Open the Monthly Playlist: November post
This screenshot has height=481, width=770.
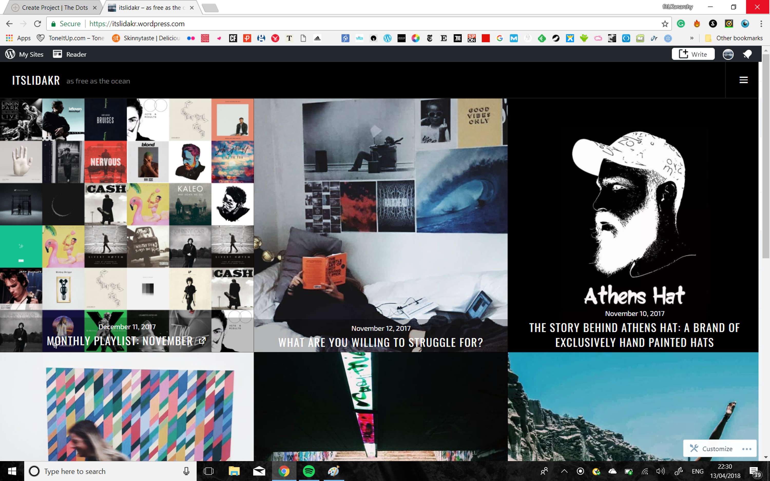tap(120, 341)
